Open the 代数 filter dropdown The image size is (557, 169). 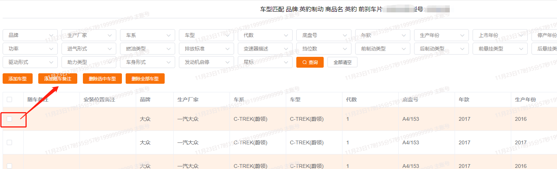265,35
